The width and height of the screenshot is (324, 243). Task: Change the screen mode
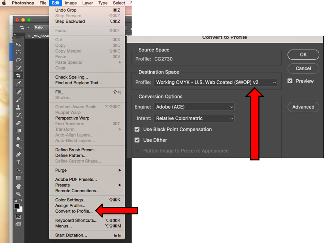(18, 225)
